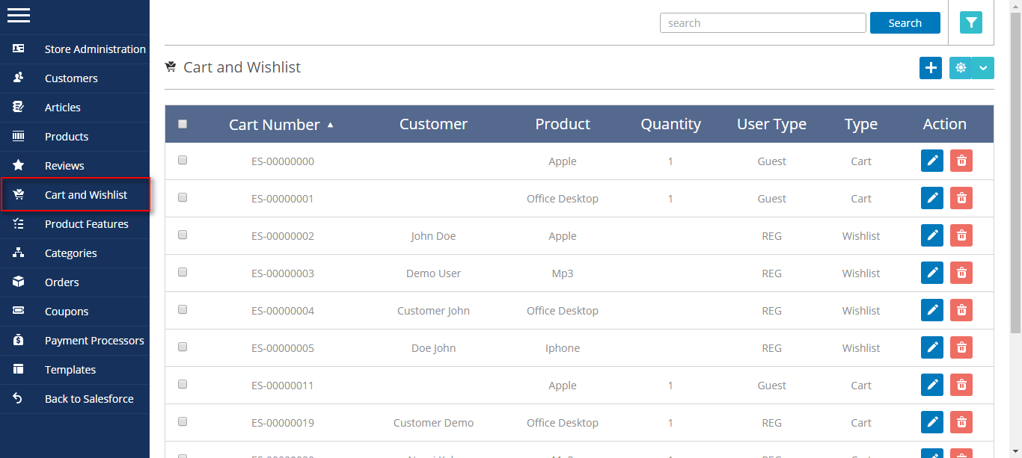Click the settings gear icon

click(961, 68)
